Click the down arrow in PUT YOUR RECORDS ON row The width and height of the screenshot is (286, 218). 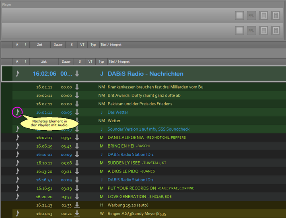click(77, 188)
